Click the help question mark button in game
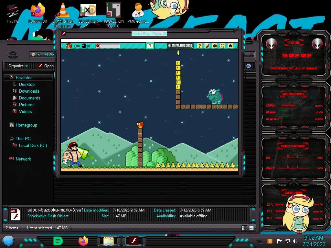Image resolution: width=331 pixels, height=248 pixels. tap(200, 46)
